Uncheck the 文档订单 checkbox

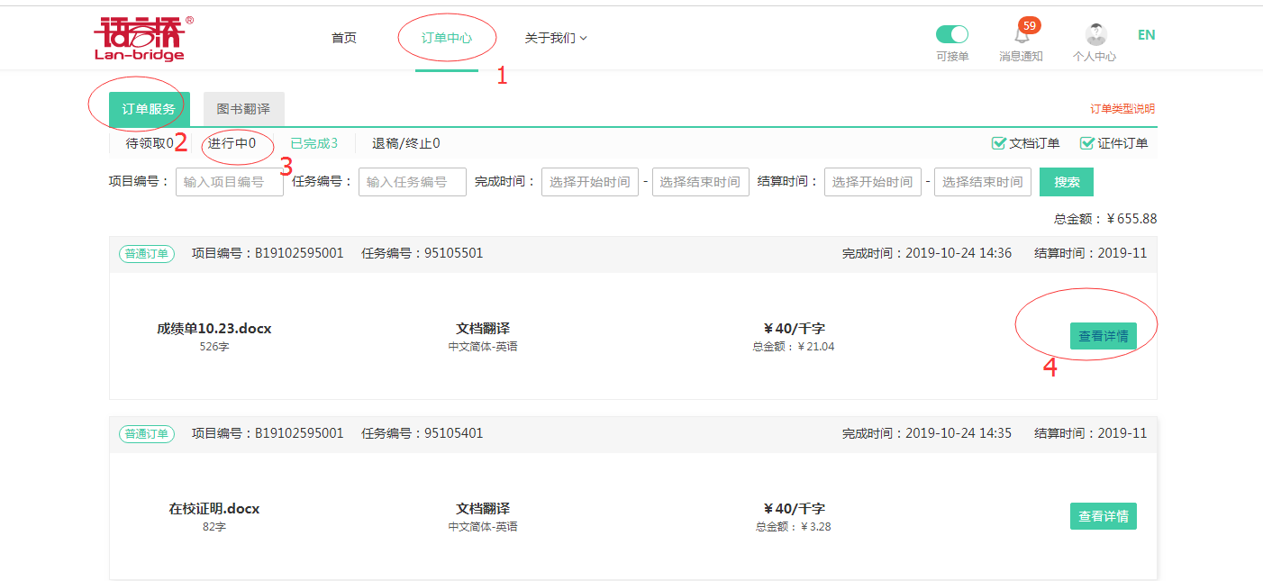click(998, 143)
